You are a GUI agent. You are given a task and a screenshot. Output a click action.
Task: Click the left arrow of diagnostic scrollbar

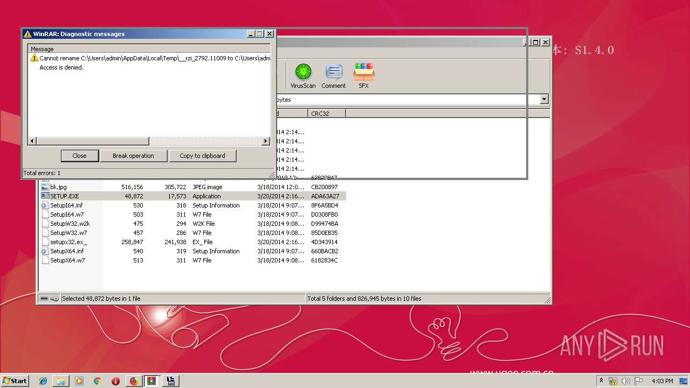(32, 141)
